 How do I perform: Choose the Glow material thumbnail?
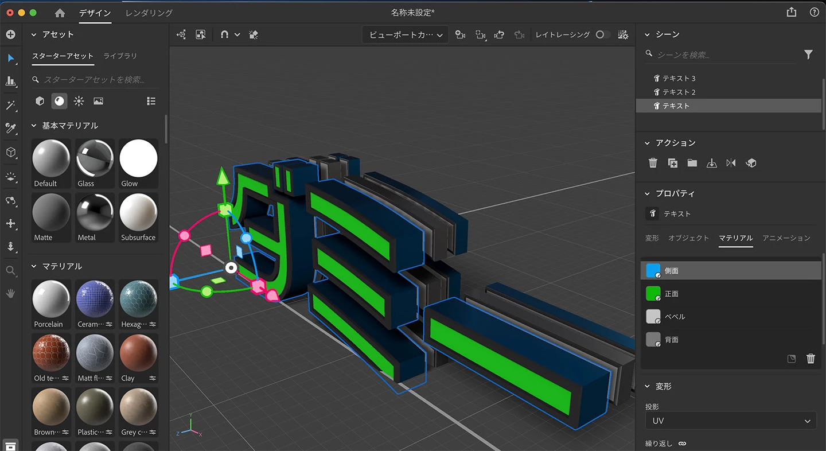pos(138,162)
